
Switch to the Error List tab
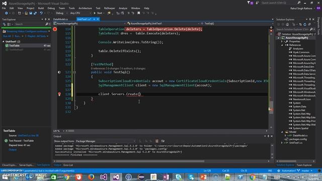click(x=68, y=165)
